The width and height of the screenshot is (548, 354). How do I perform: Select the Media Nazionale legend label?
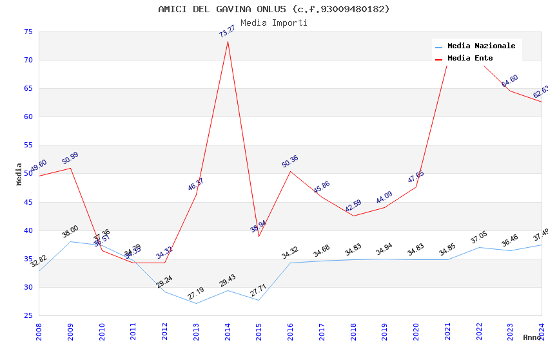(481, 46)
